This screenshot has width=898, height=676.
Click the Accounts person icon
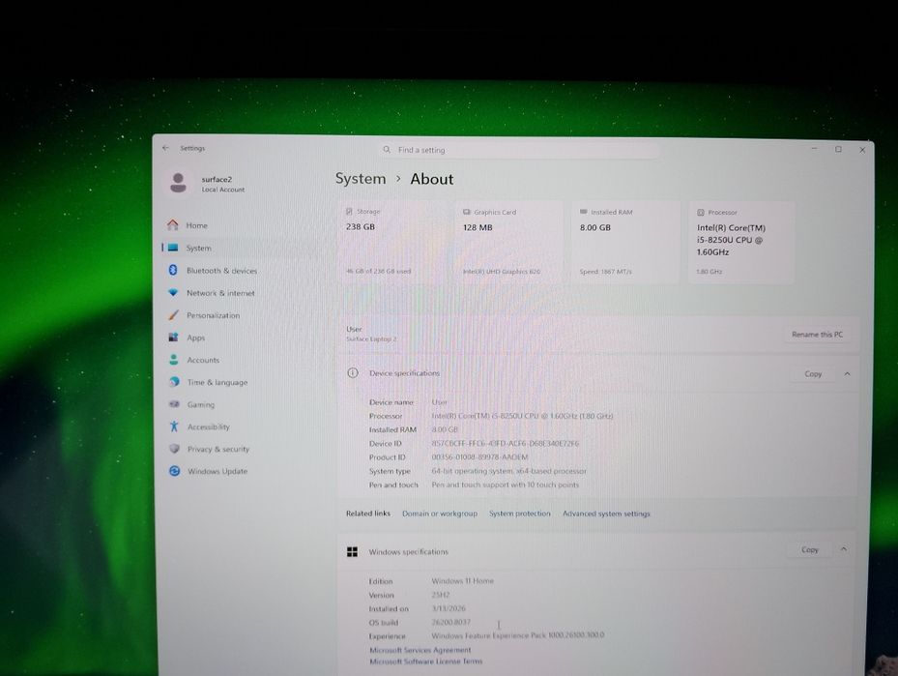[174, 359]
